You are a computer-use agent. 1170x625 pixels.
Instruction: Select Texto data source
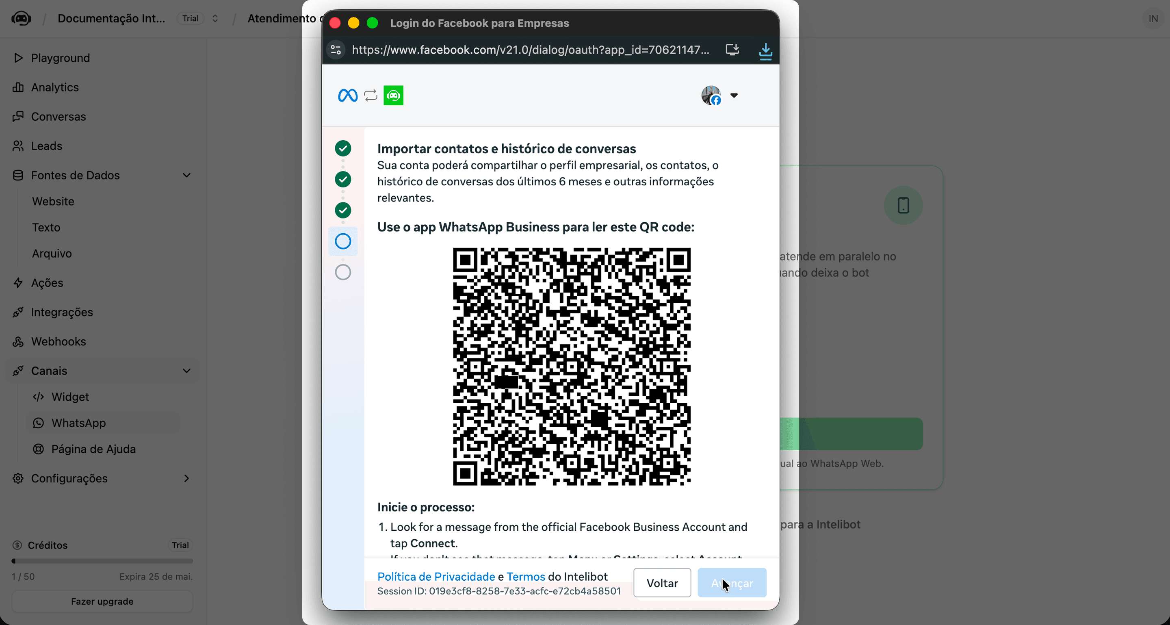coord(46,227)
